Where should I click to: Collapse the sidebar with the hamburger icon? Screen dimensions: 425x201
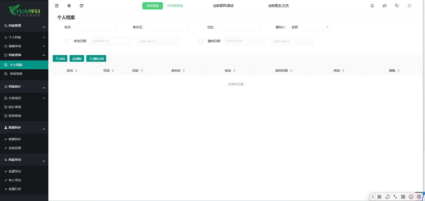coord(57,6)
